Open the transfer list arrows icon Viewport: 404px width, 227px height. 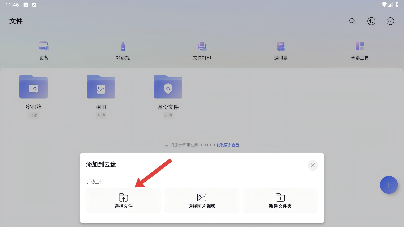371,21
